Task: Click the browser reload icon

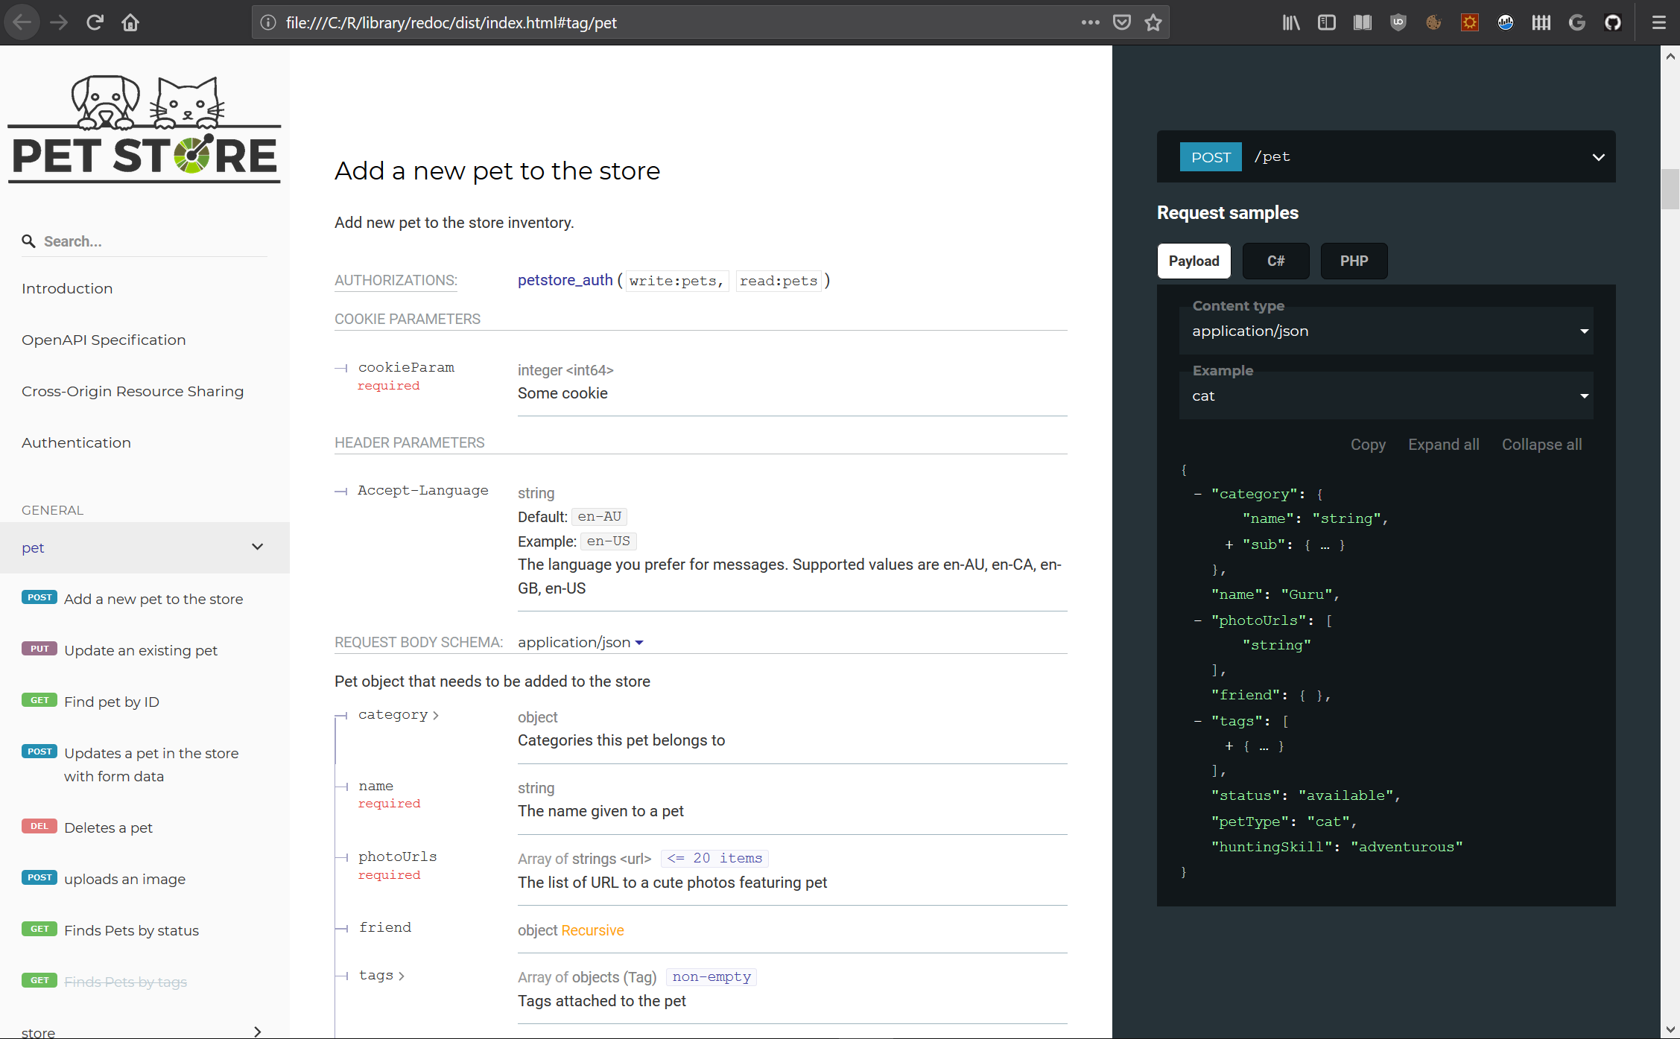Action: 95,22
